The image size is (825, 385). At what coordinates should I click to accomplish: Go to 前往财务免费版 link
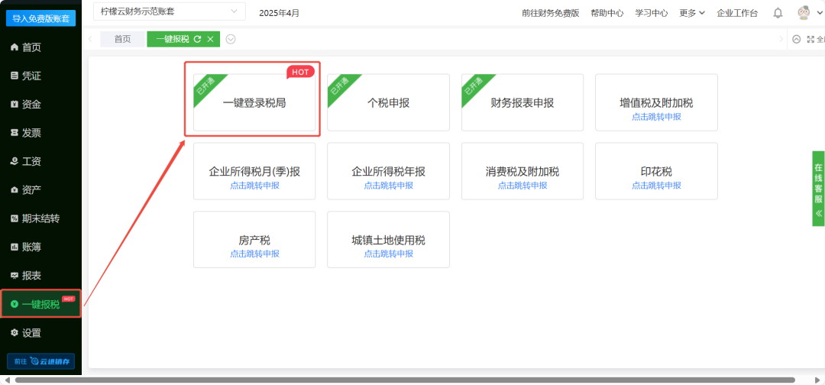(550, 13)
